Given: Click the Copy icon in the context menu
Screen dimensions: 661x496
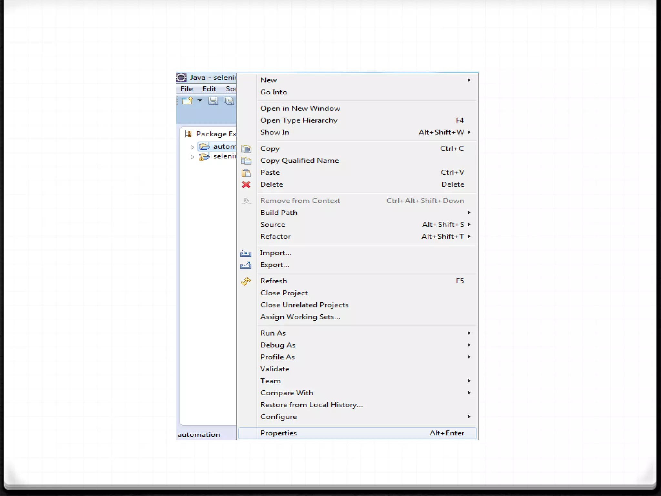Looking at the screenshot, I should coord(246,149).
